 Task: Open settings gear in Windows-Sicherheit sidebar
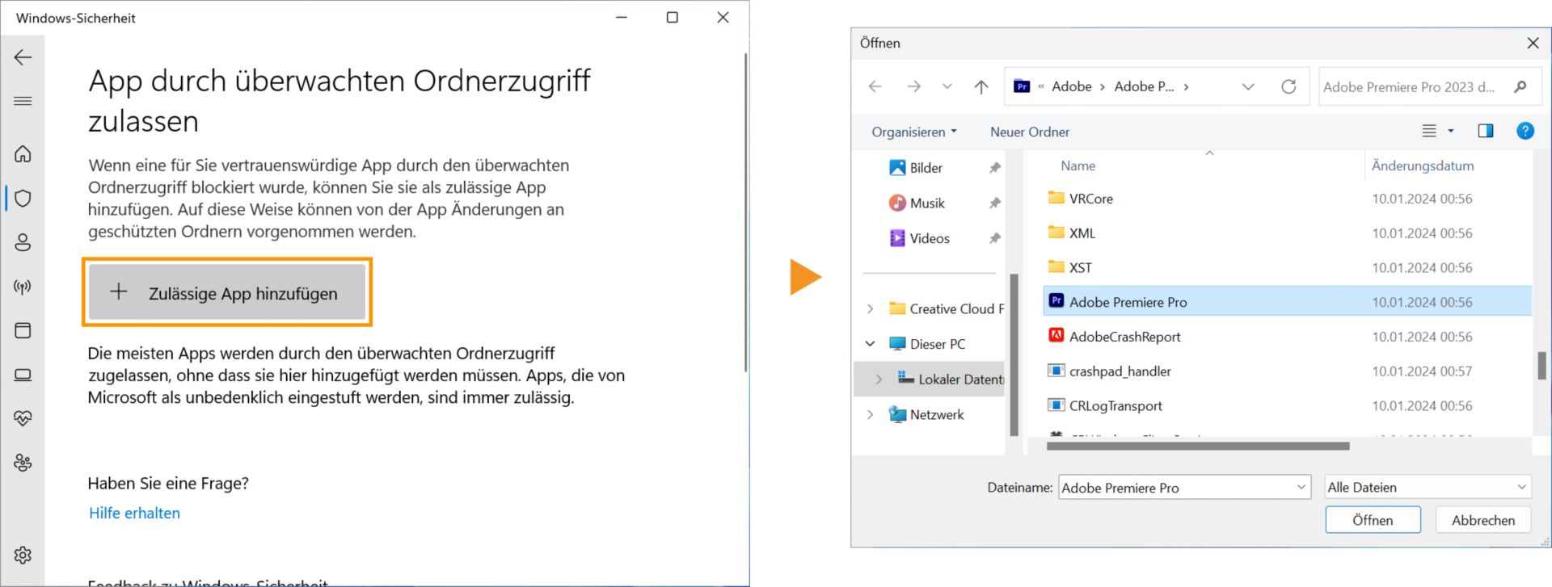(x=23, y=555)
